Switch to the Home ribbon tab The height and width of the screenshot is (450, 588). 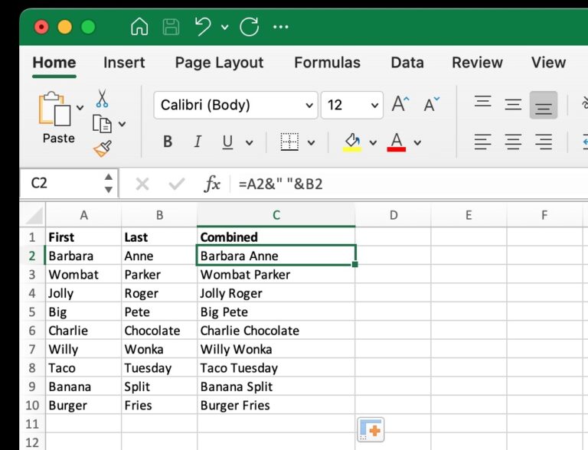[54, 62]
